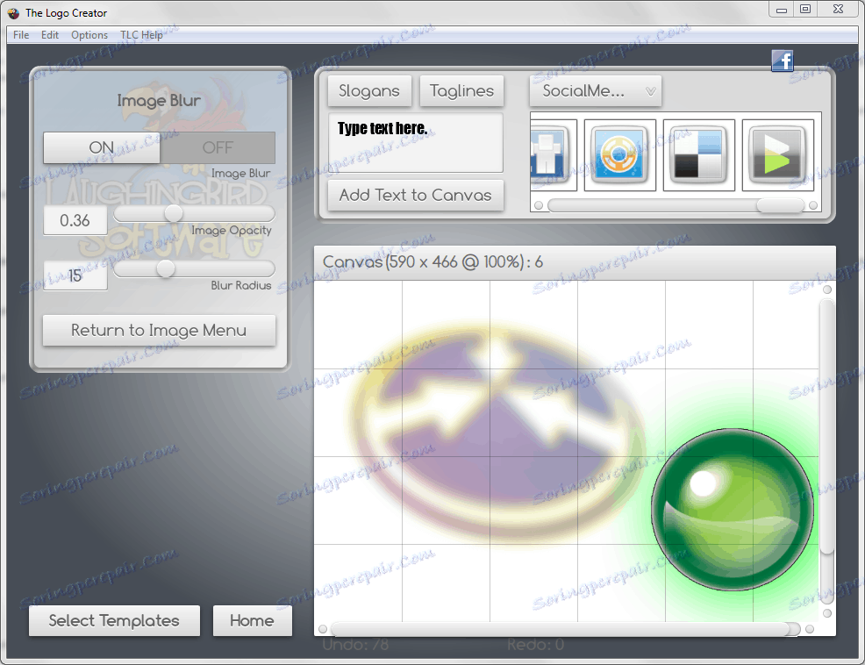The image size is (865, 665).
Task: Select the green glossy orb on canvas
Action: [x=732, y=510]
